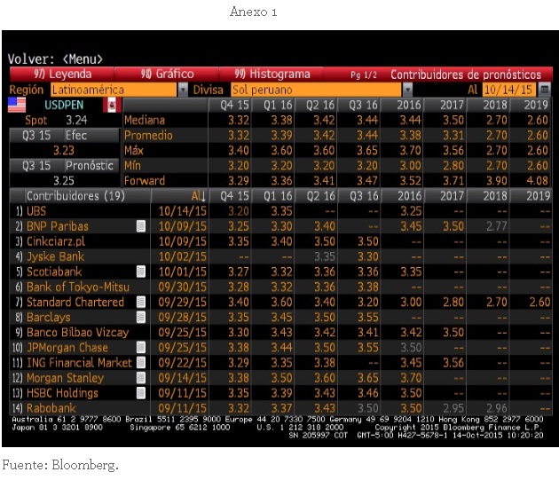The height and width of the screenshot is (480, 559).
Task: Open the Barclays note icon
Action: [140, 317]
